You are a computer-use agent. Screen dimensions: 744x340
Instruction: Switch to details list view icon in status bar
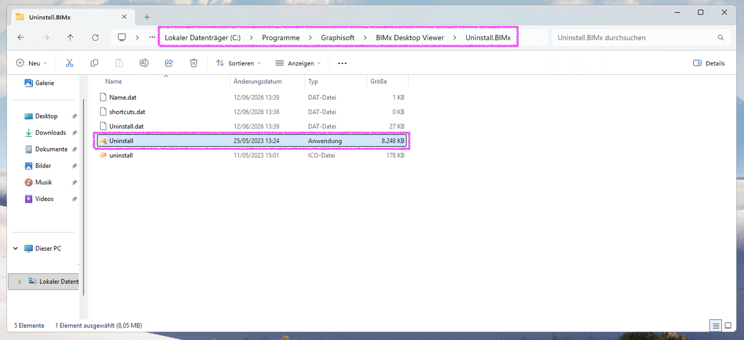pos(716,326)
